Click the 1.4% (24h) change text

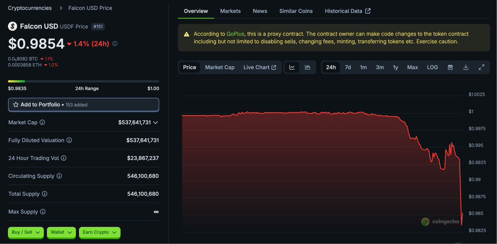91,43
